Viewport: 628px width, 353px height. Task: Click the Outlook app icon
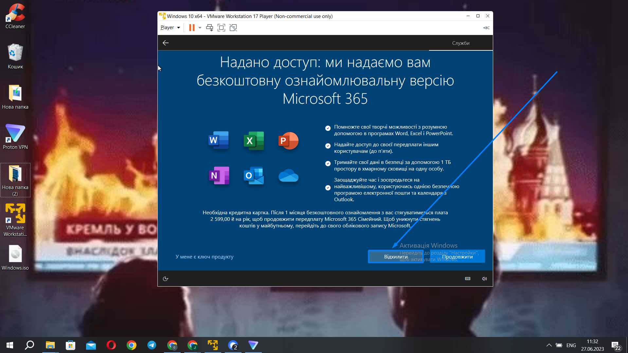click(x=254, y=176)
